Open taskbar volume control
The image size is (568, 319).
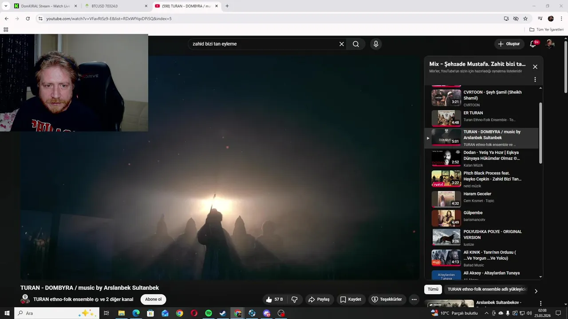pyautogui.click(x=529, y=313)
